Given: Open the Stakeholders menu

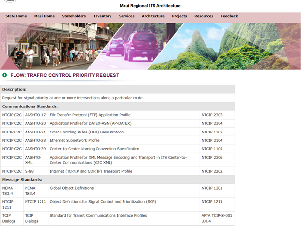Looking at the screenshot, I should (74, 16).
